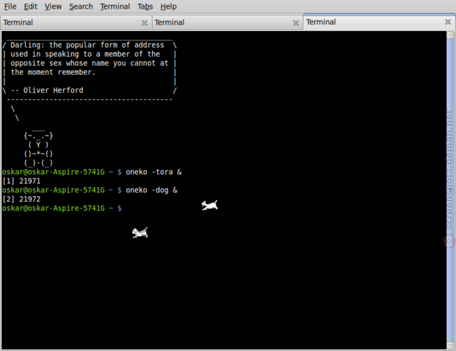456x351 pixels.
Task: Open the View menu
Action: click(x=53, y=6)
